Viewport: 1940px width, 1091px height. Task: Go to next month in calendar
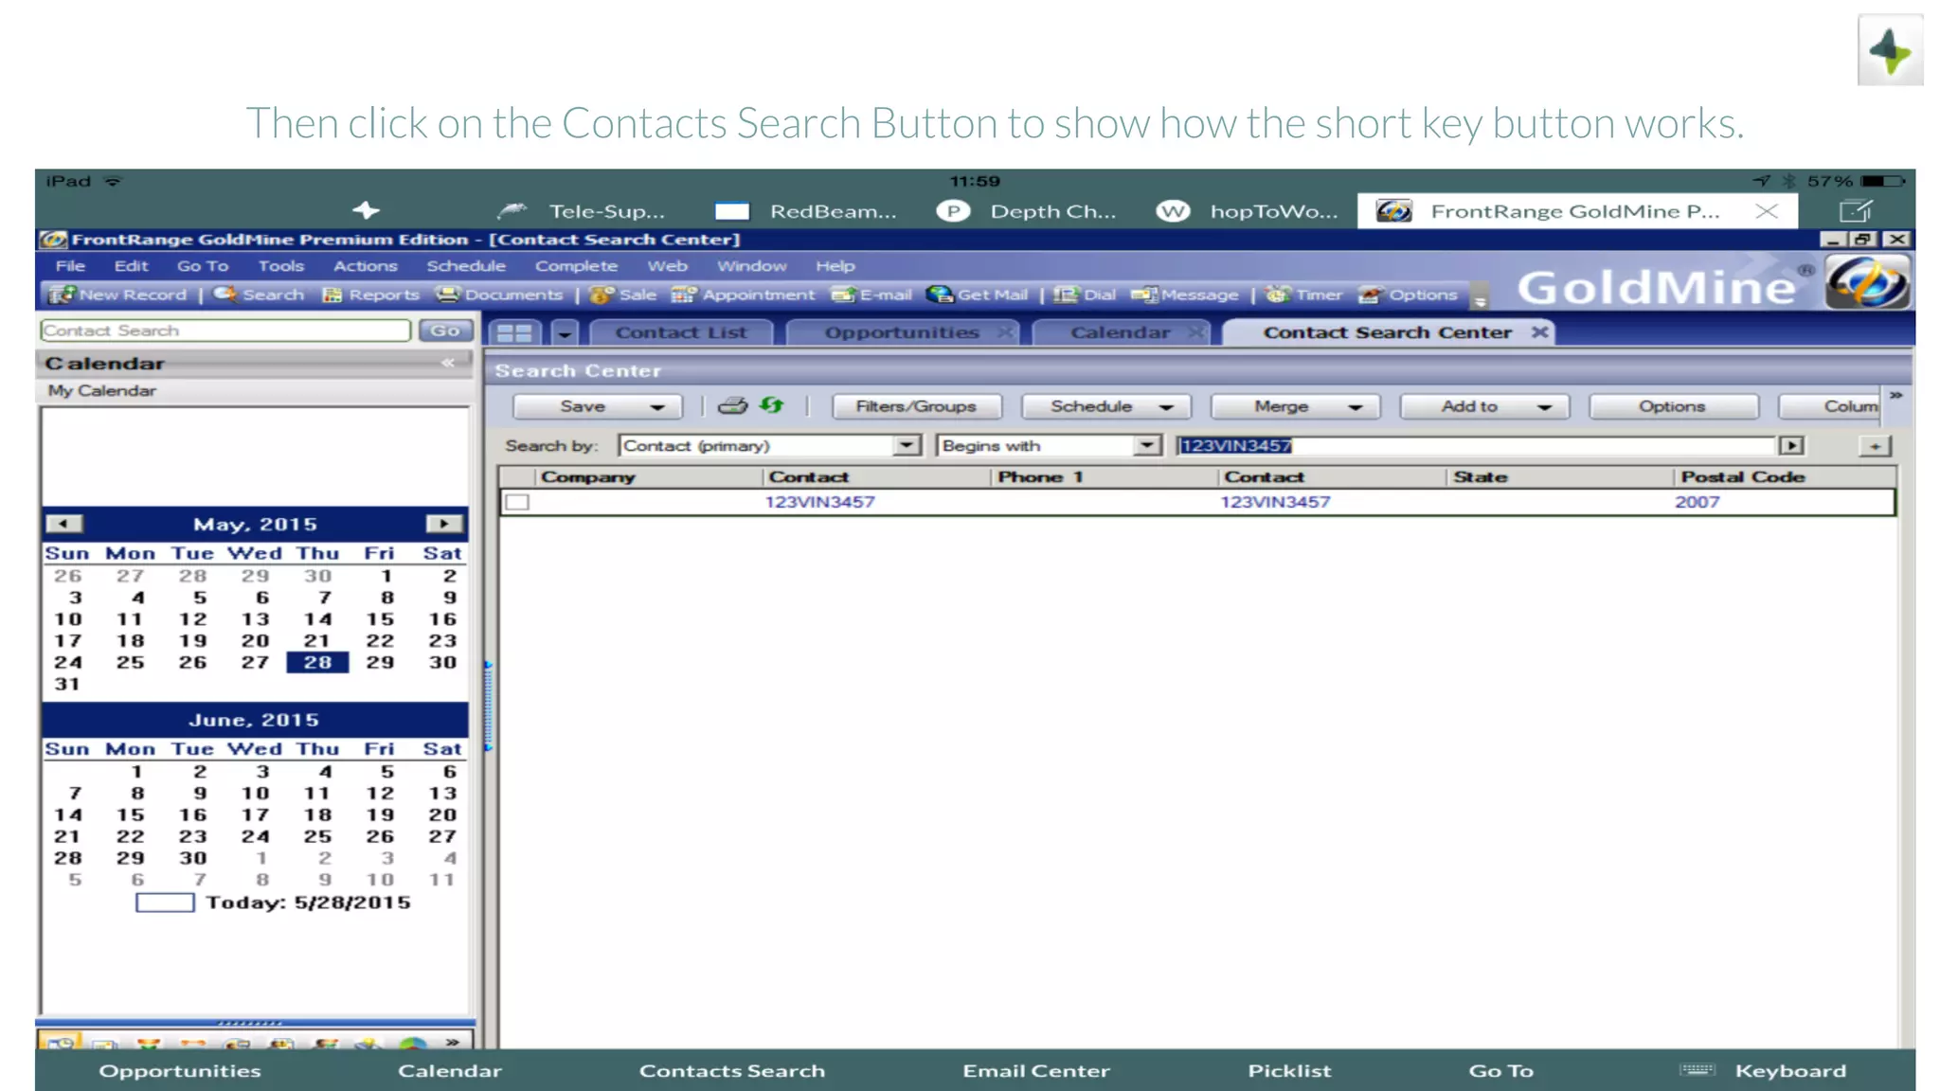tap(443, 524)
